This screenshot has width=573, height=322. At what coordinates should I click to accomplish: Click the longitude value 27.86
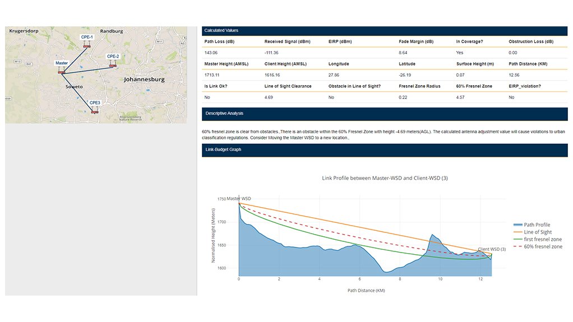(x=334, y=75)
